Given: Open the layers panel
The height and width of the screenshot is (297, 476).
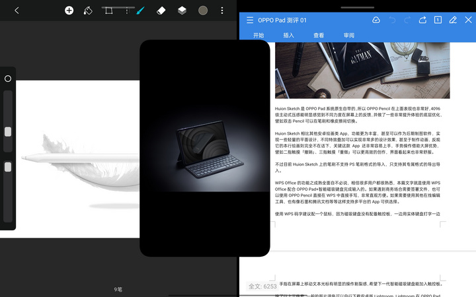Looking at the screenshot, I should [182, 11].
